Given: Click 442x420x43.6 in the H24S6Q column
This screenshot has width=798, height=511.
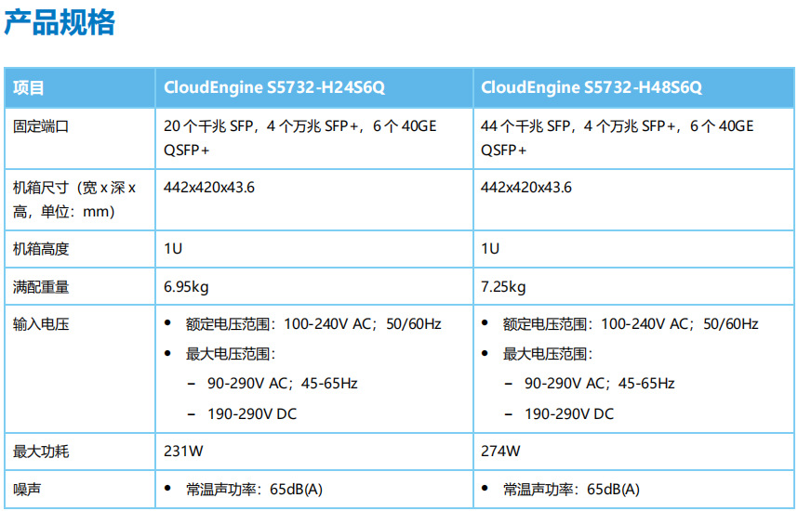Looking at the screenshot, I should coord(208,188).
